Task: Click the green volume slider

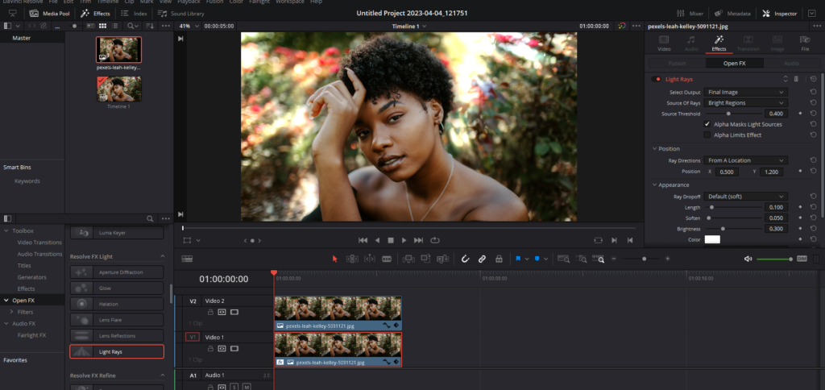Action: coord(774,259)
